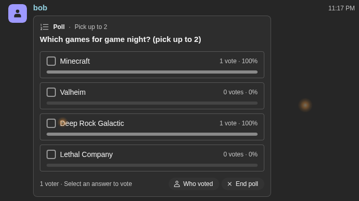This screenshot has height=201, width=359.
Task: Click the person icon on Who voted
Action: click(177, 184)
